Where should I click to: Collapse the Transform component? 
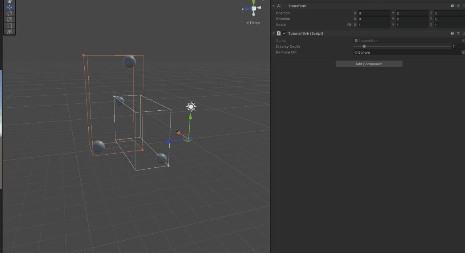point(274,6)
